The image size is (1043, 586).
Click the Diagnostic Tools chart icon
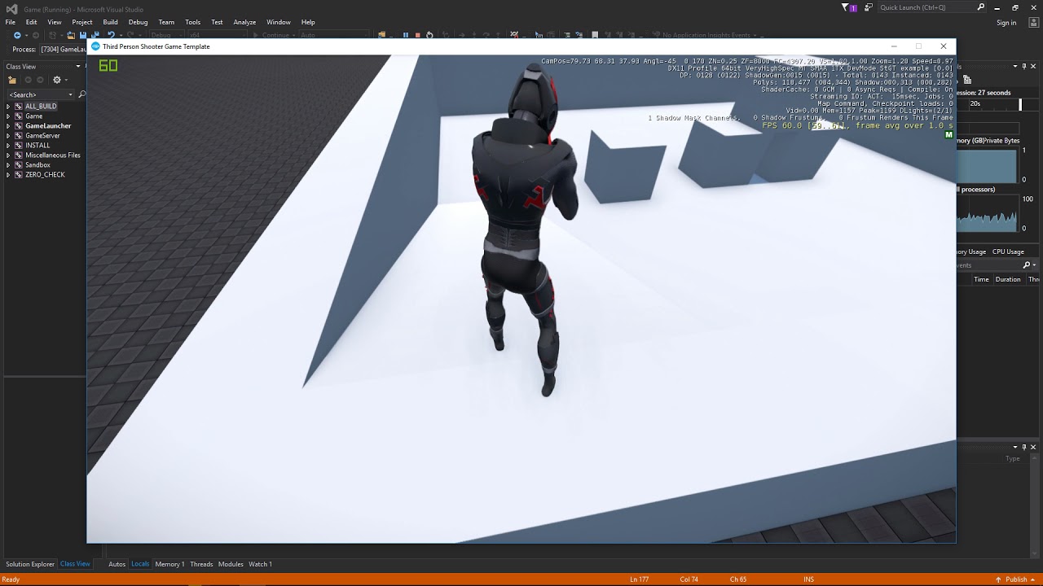point(967,80)
